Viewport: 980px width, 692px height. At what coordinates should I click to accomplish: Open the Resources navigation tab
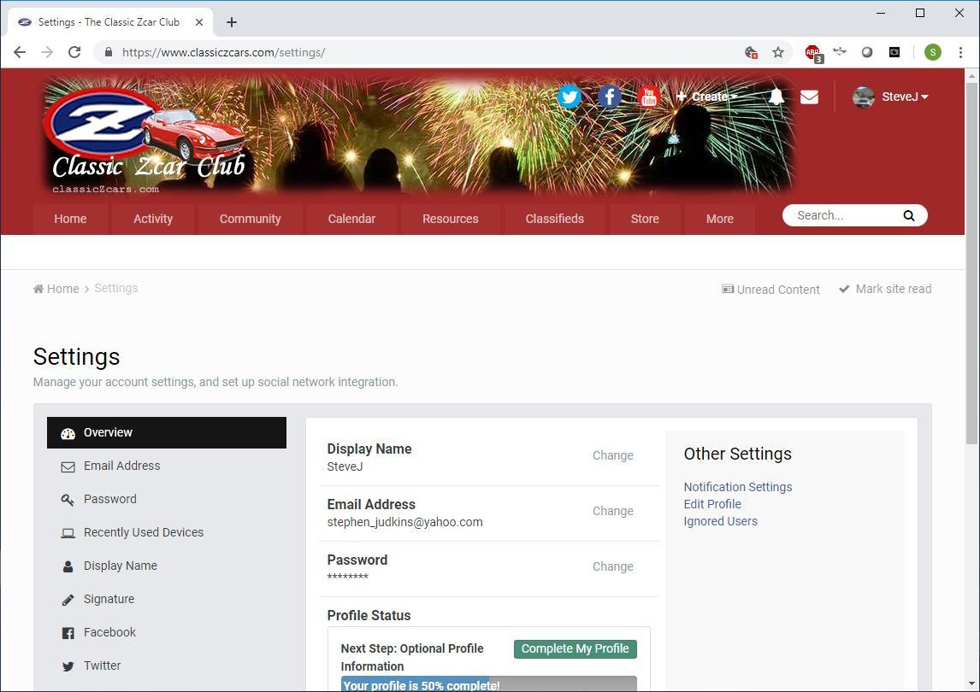(450, 219)
